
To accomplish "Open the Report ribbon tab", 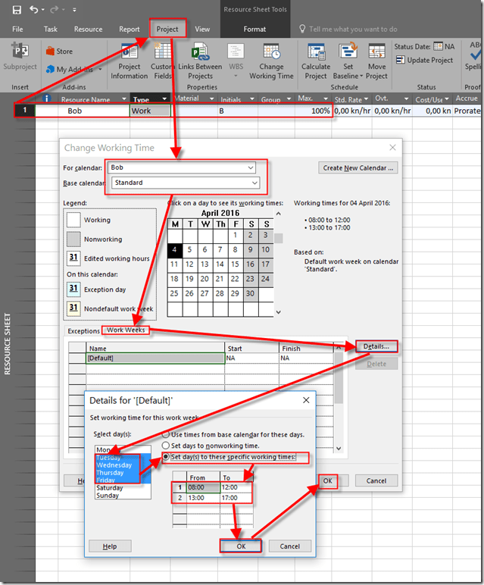I will pyautogui.click(x=130, y=29).
